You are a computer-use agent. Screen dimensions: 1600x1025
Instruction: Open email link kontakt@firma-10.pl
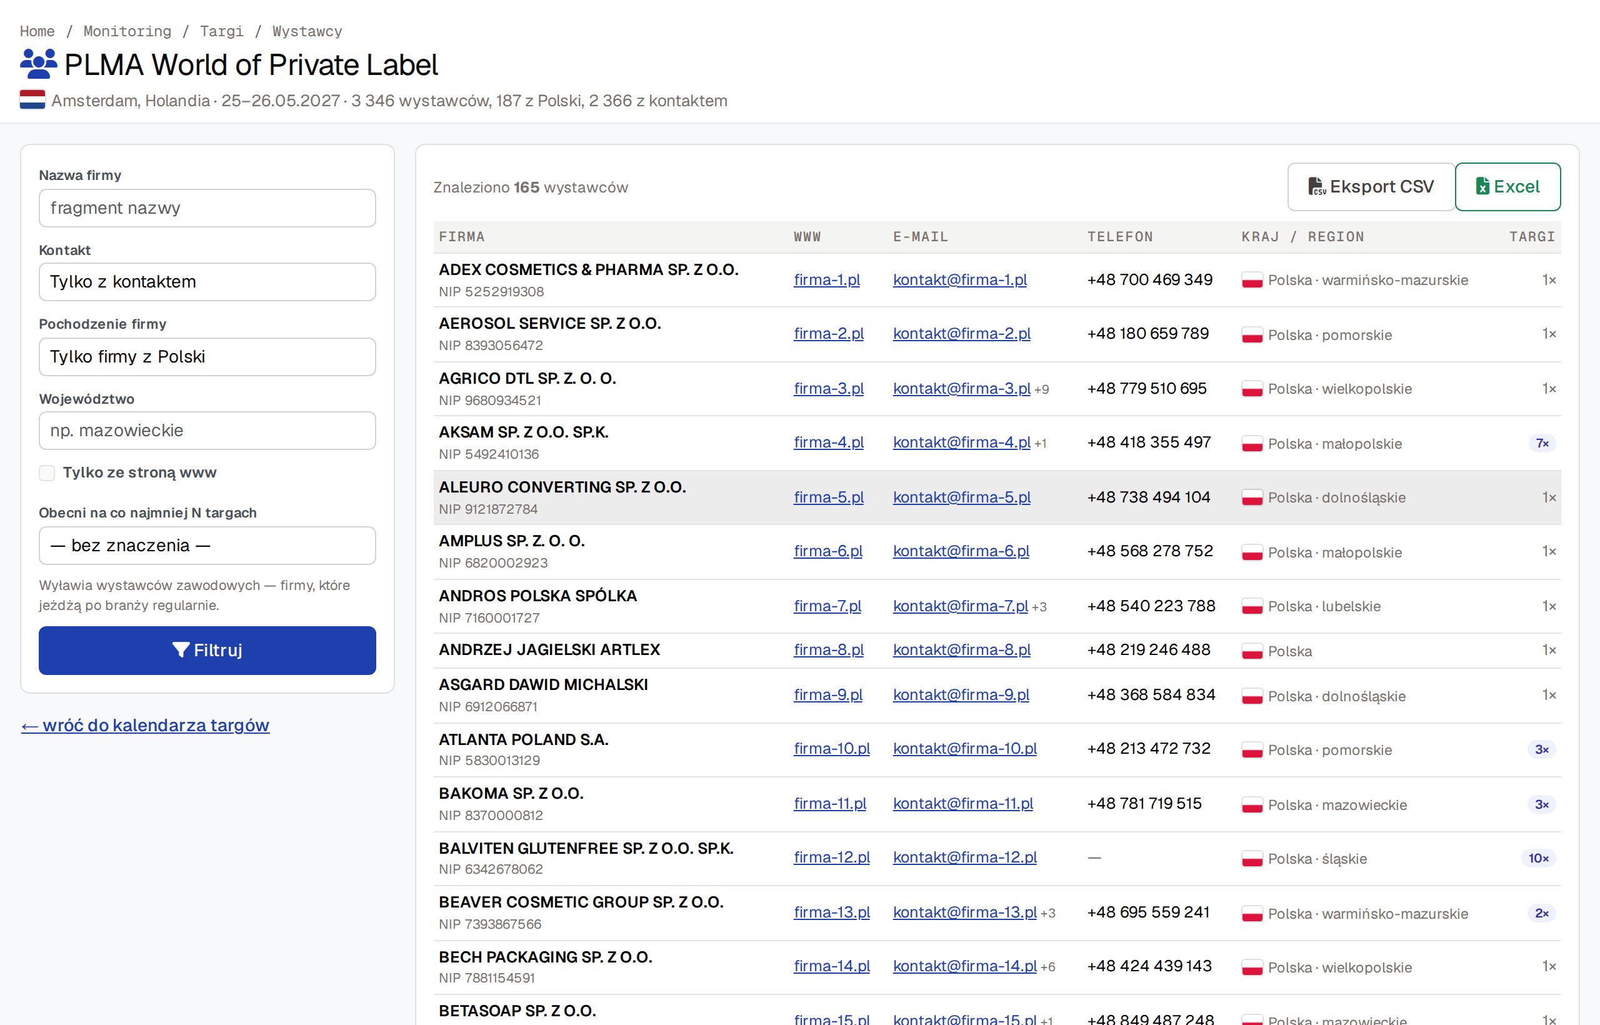(965, 749)
